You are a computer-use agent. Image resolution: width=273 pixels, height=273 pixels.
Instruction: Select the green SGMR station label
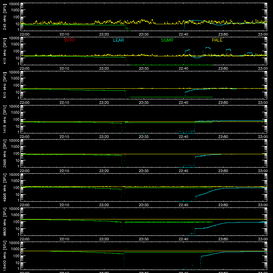click(167, 40)
